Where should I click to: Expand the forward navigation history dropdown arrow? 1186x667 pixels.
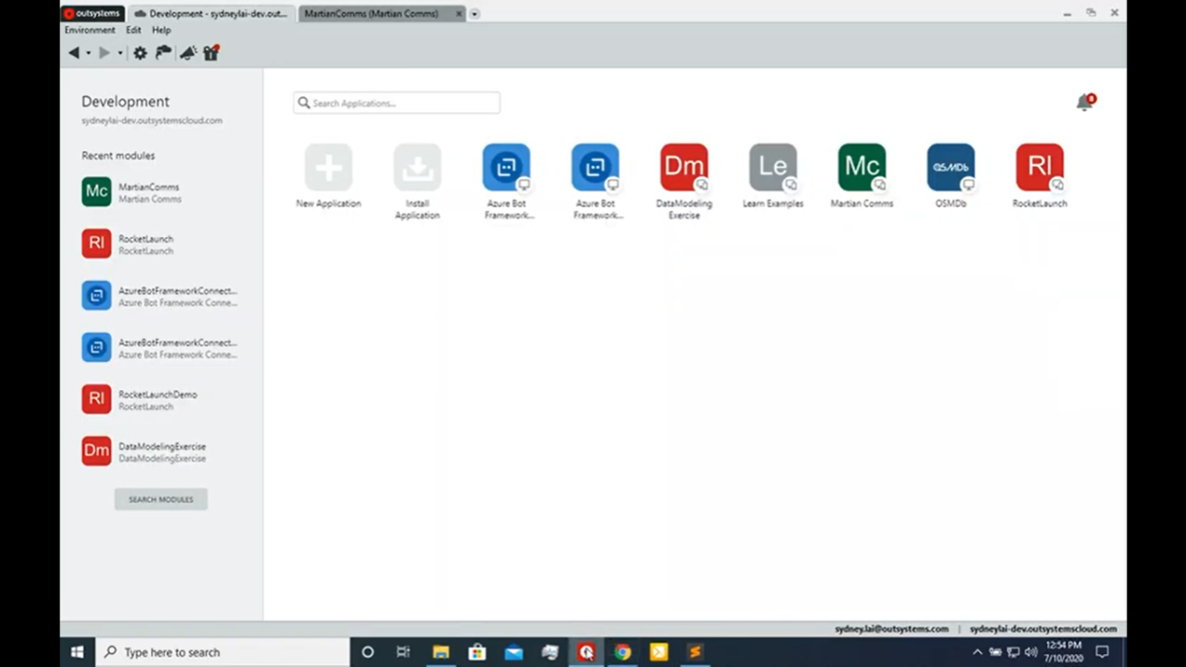pos(120,54)
